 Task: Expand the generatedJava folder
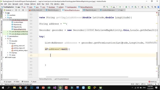(x=6, y=36)
